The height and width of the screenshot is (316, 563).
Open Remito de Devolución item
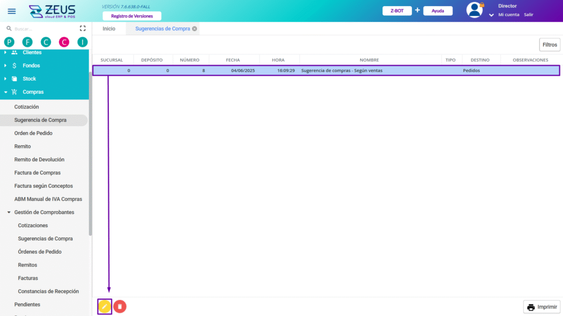click(40, 160)
